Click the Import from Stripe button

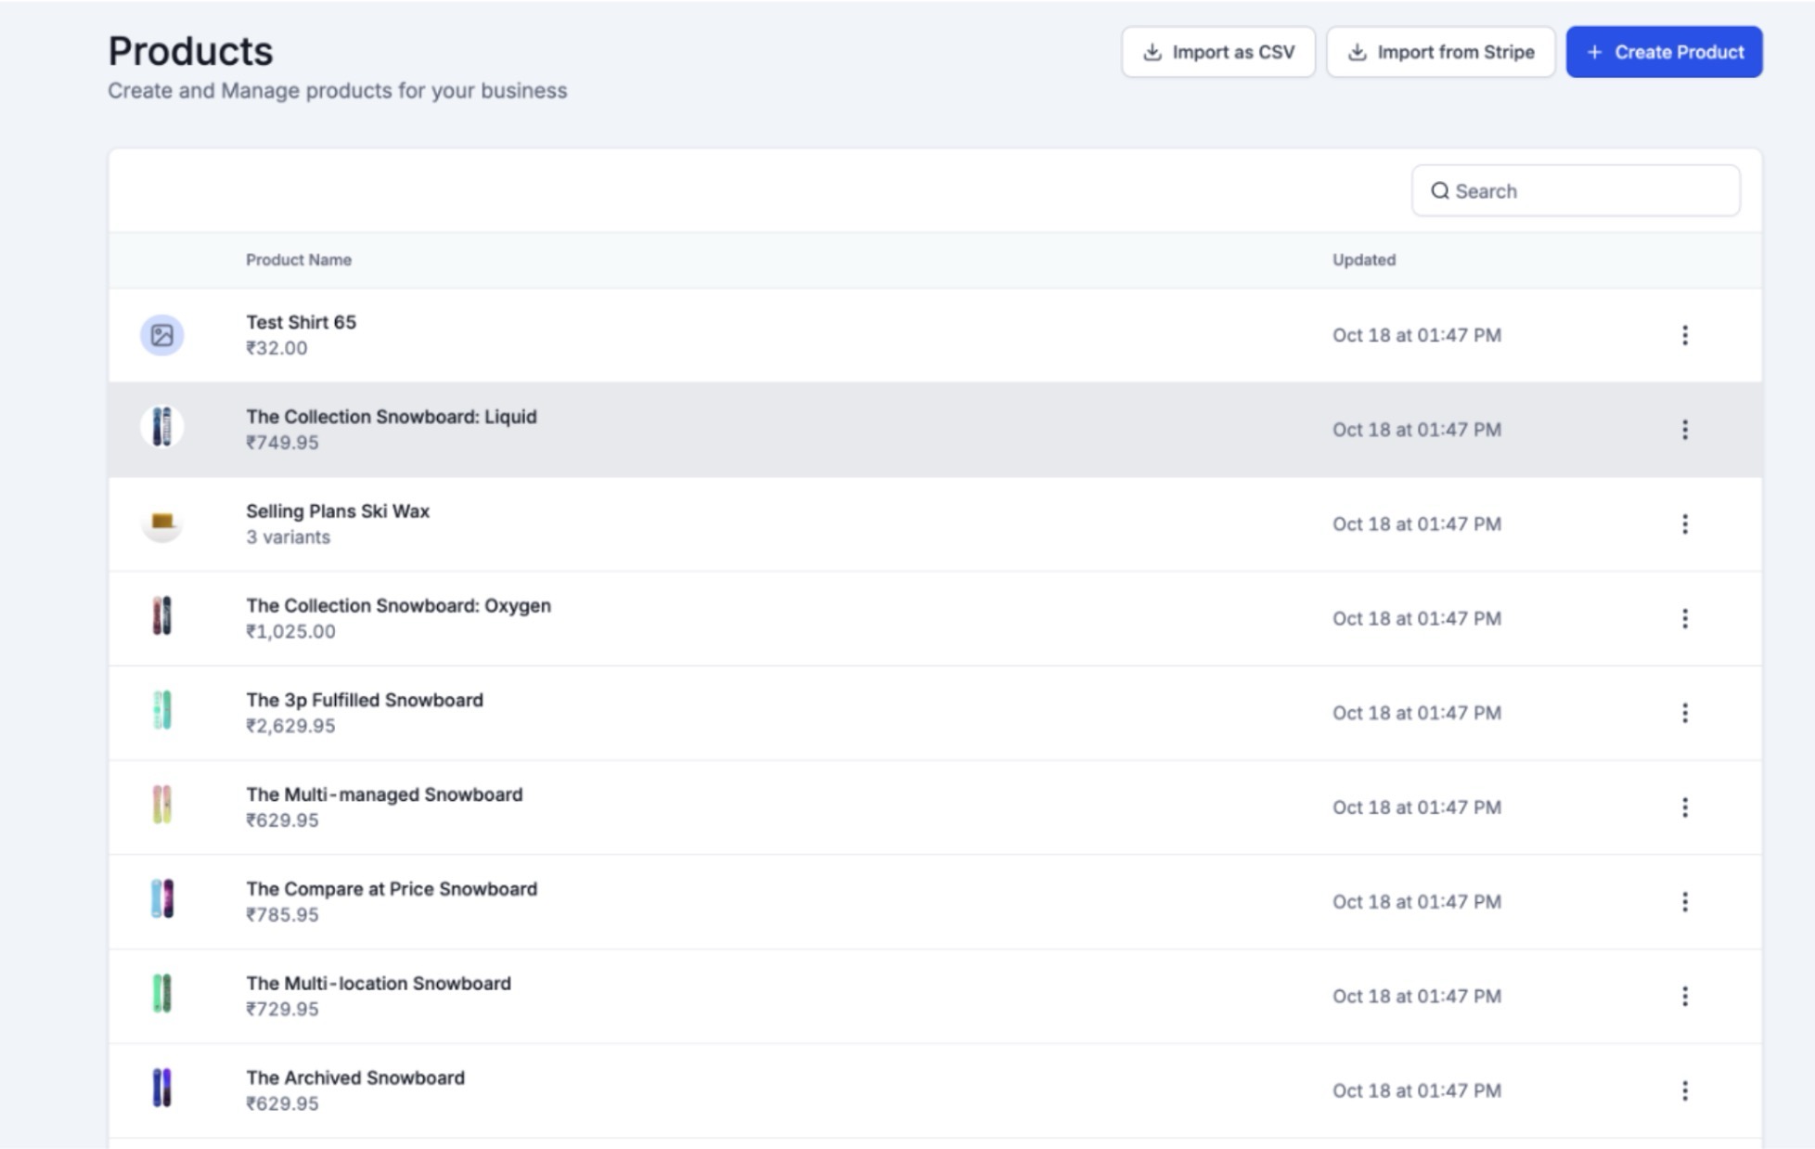[1440, 52]
